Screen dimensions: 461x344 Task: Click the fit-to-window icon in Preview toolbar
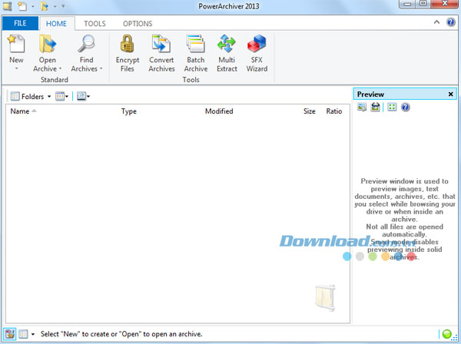[392, 107]
